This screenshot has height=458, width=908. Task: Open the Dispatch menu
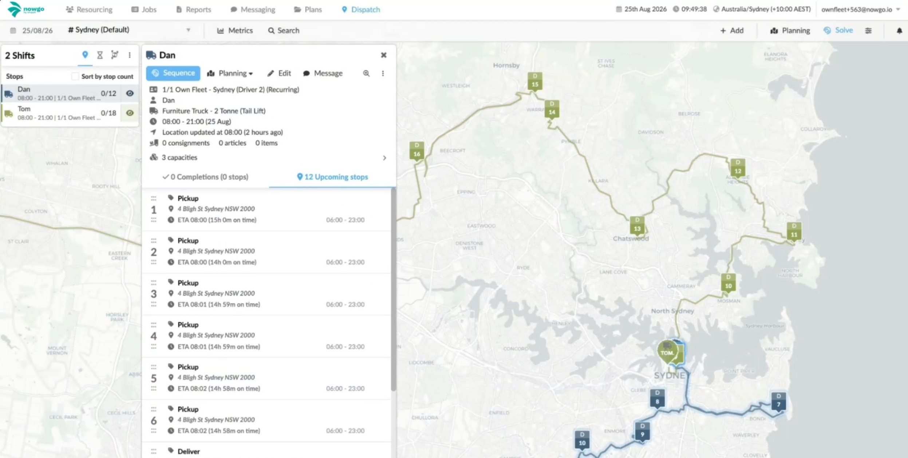click(x=361, y=9)
